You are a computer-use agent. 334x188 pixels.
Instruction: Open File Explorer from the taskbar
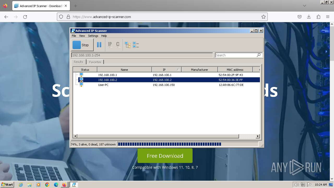tap(29, 185)
